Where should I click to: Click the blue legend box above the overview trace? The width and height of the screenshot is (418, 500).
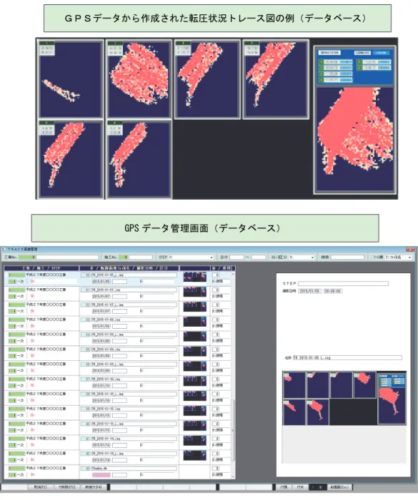tap(354, 66)
